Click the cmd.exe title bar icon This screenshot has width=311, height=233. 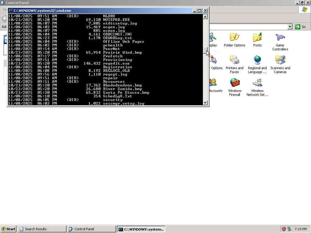[11, 11]
